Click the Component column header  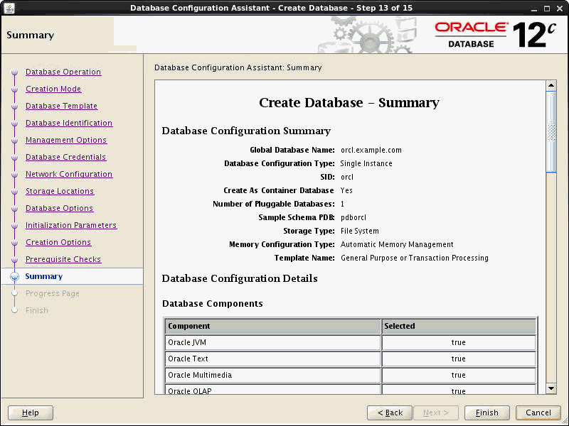point(272,326)
